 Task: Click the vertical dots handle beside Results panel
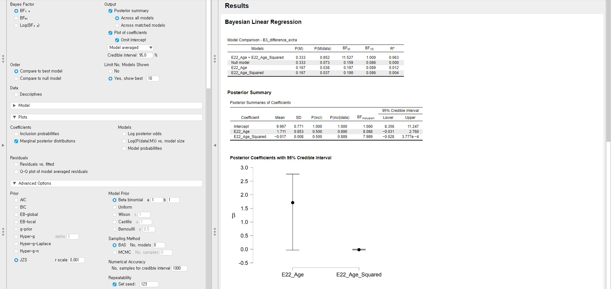tap(215, 59)
